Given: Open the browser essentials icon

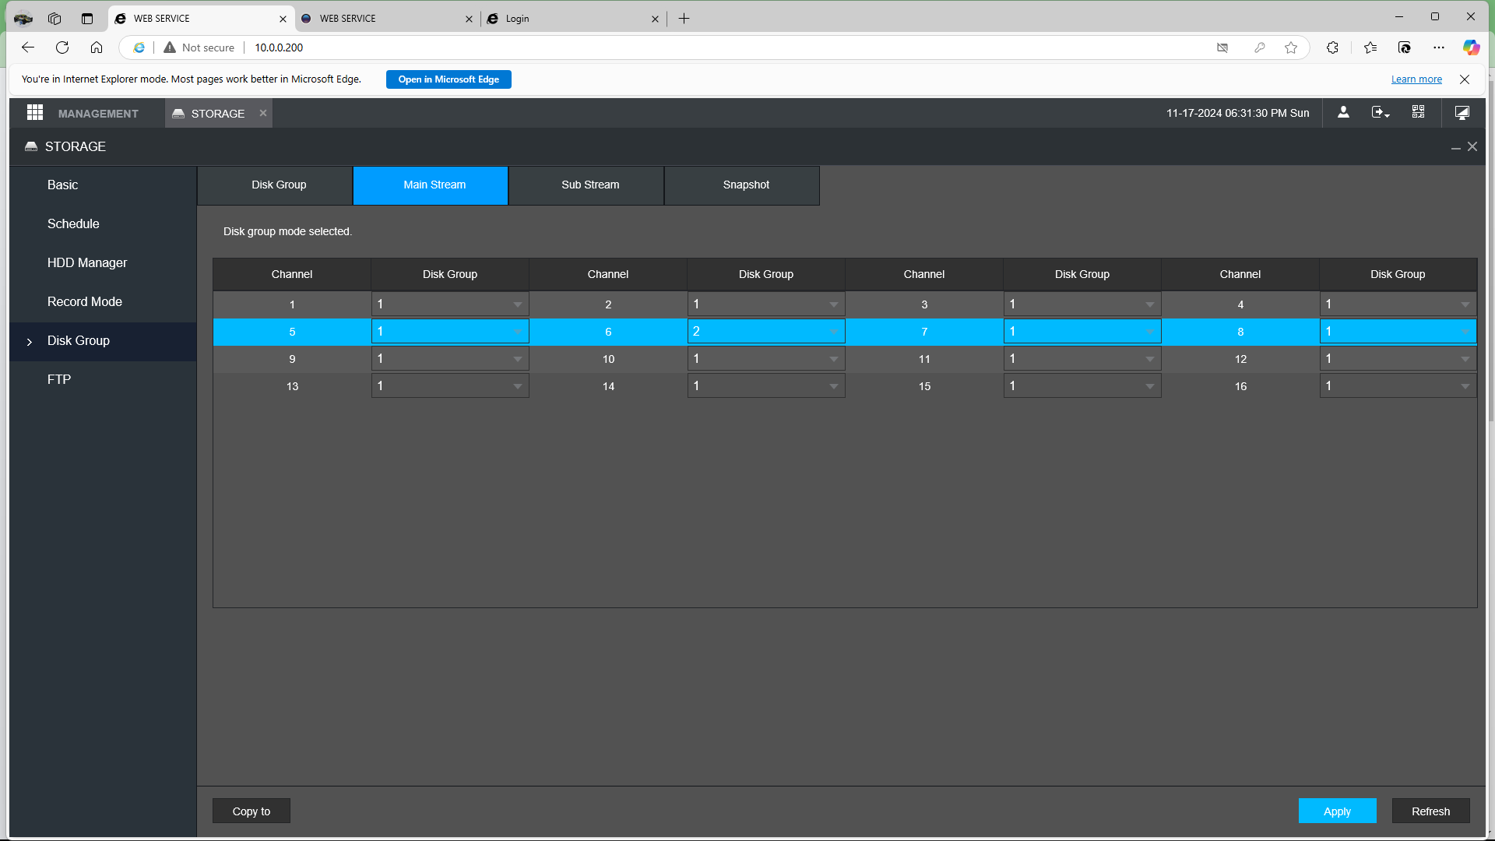Looking at the screenshot, I should pos(1405,48).
